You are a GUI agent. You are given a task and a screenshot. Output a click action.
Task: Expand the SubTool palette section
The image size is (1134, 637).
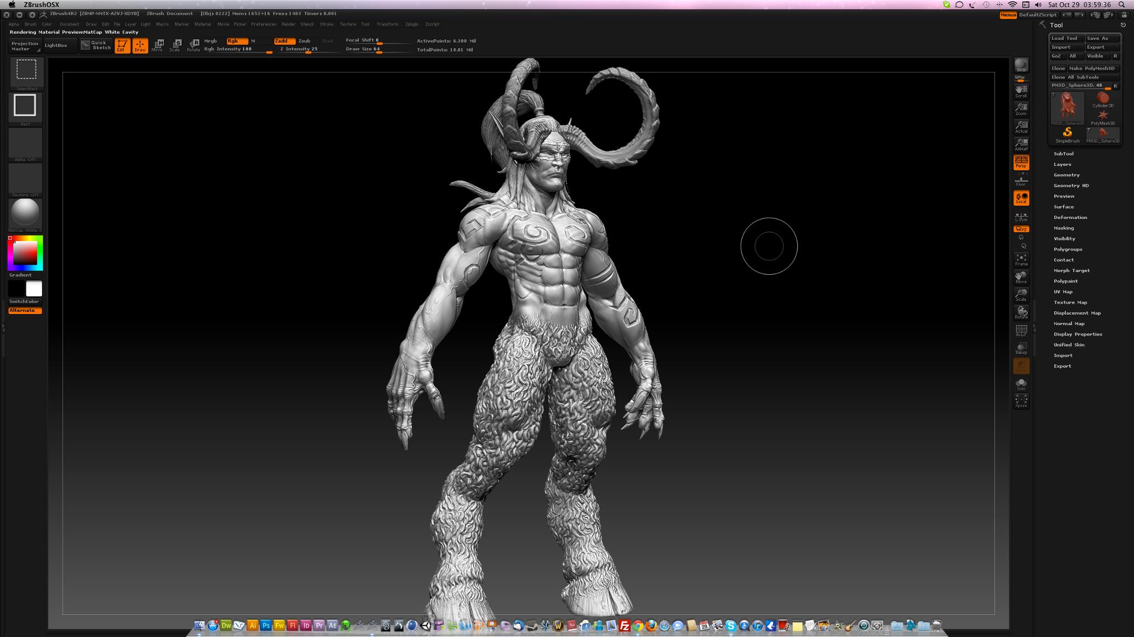click(1063, 154)
